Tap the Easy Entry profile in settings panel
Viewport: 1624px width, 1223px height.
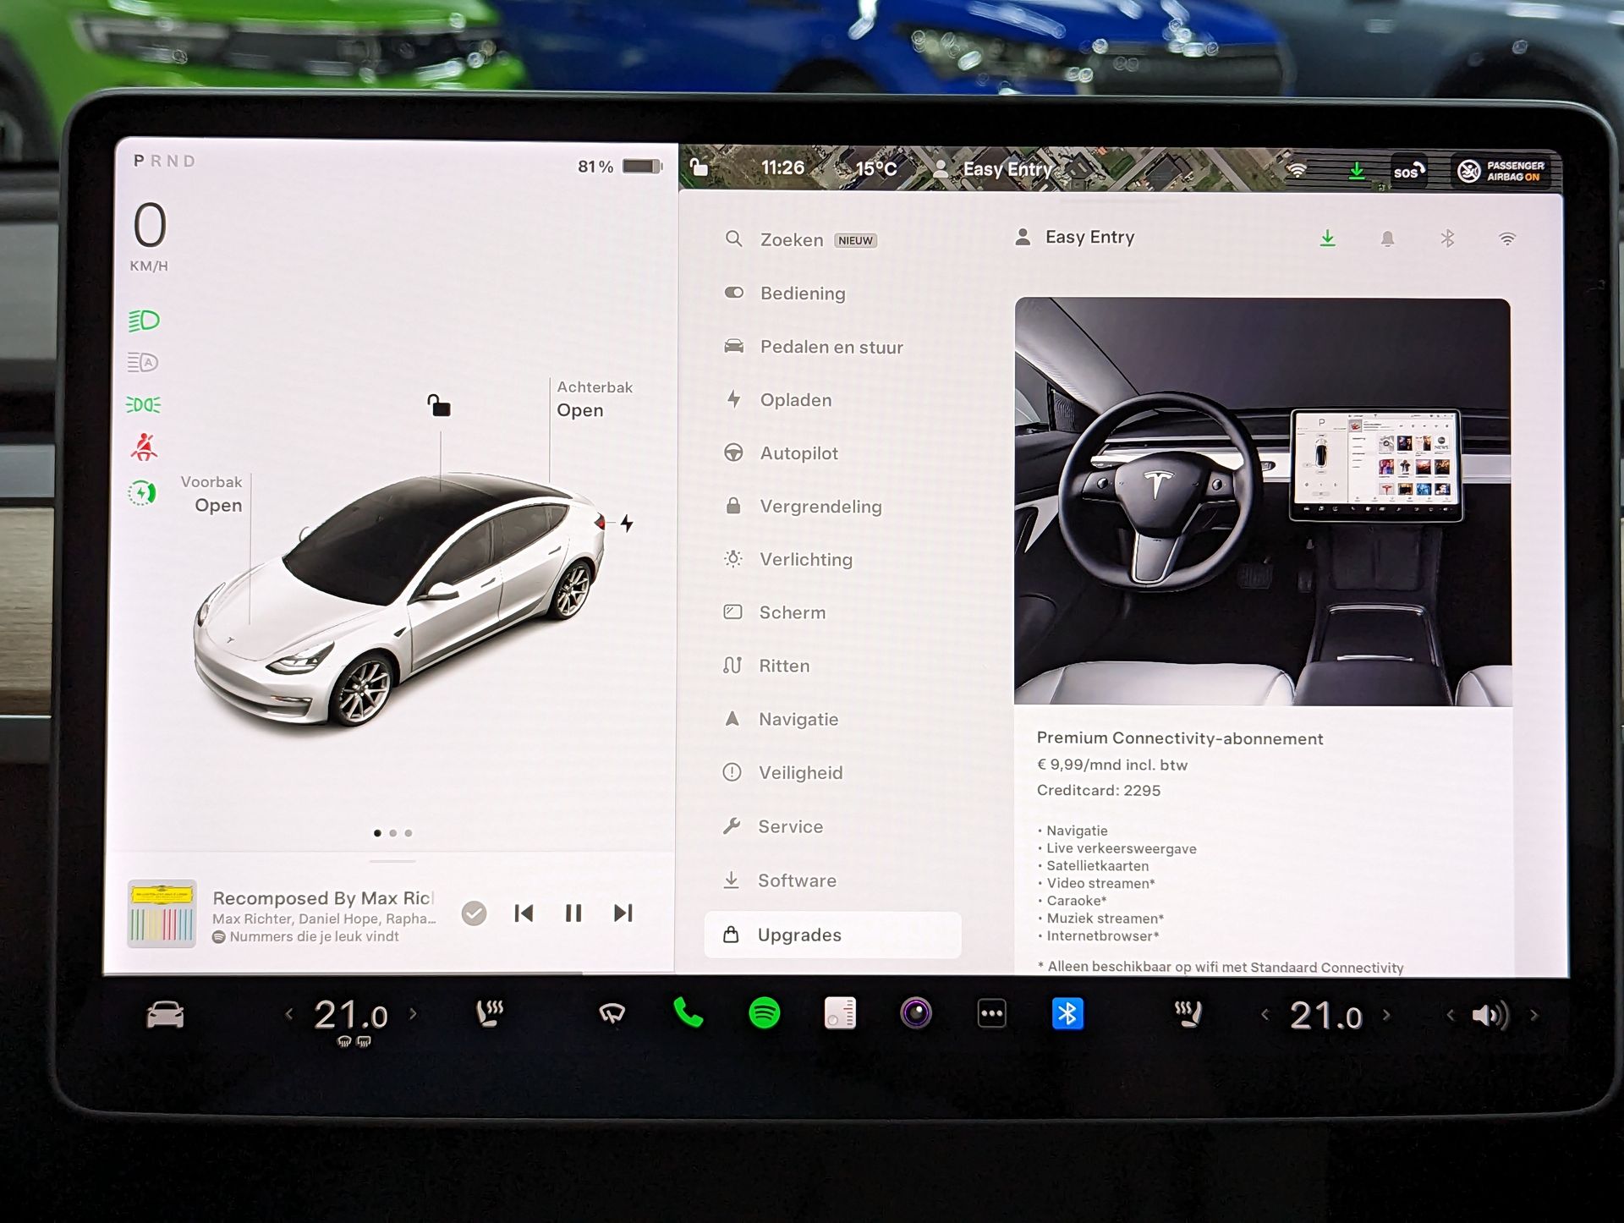(1074, 238)
